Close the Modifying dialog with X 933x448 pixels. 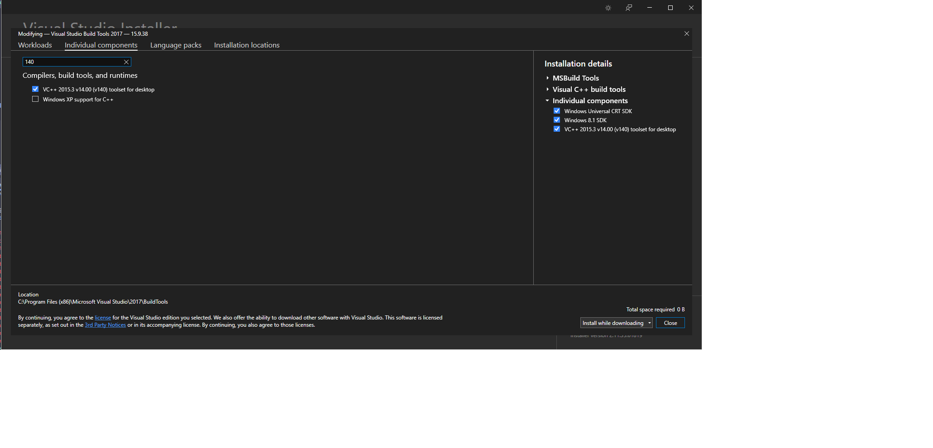click(687, 33)
